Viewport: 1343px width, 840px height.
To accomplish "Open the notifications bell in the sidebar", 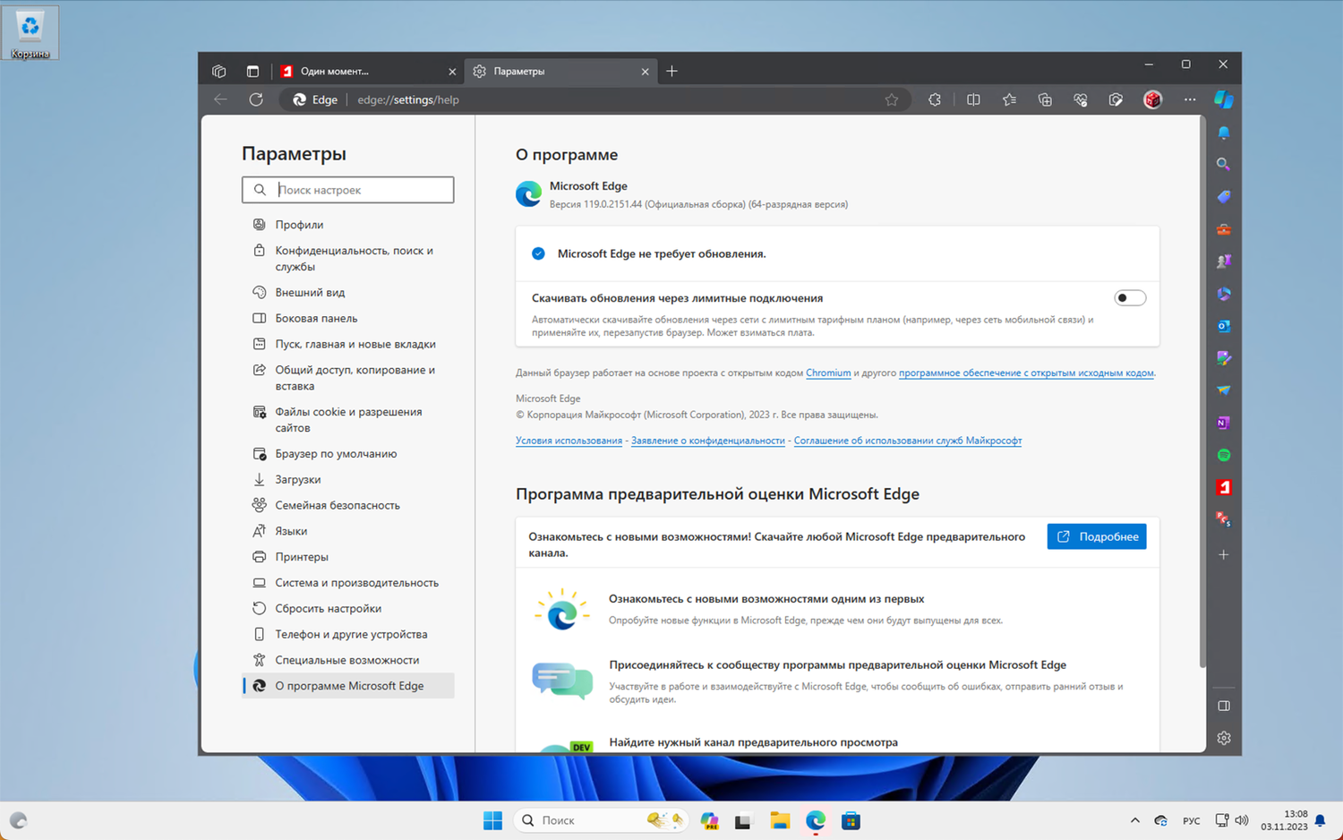I will 1224,133.
